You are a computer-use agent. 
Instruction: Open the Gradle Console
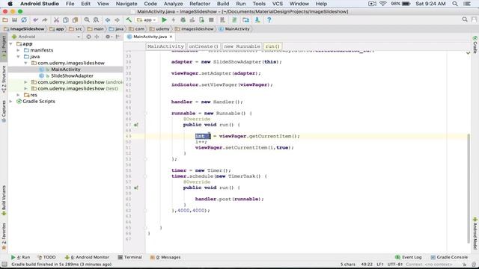[x=449, y=257]
